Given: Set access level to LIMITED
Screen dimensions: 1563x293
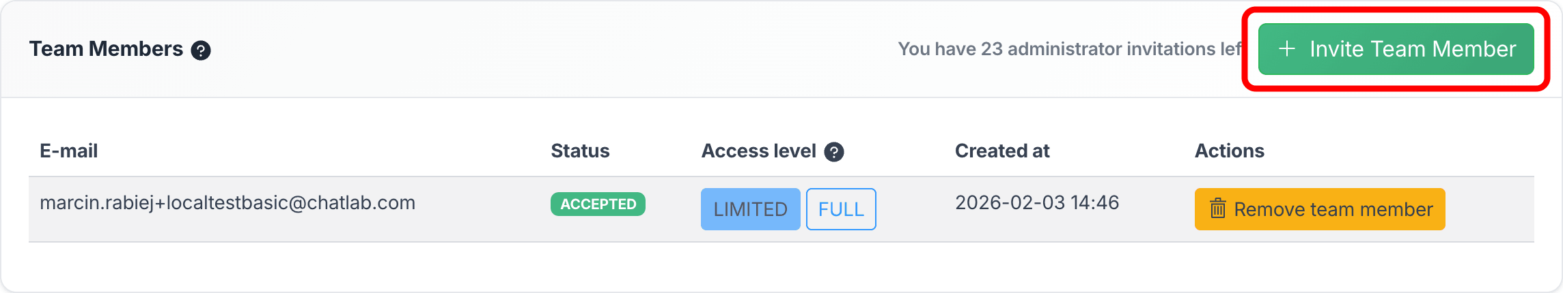Looking at the screenshot, I should click(750, 209).
